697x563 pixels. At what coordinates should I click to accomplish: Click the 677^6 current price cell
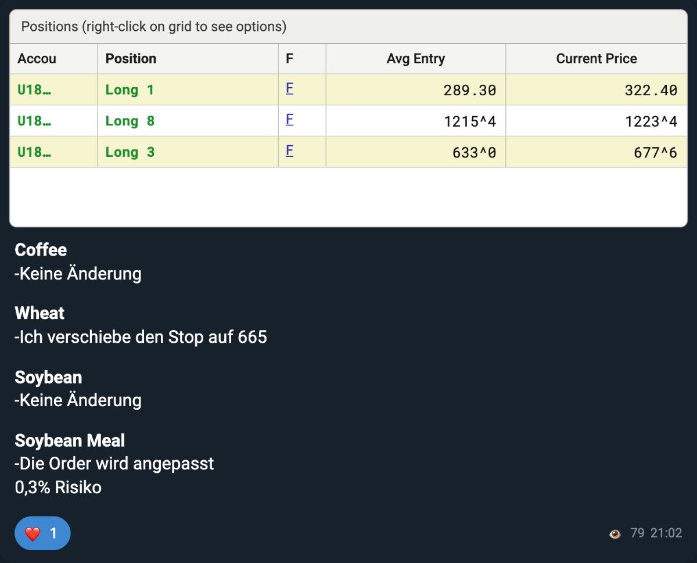point(597,152)
